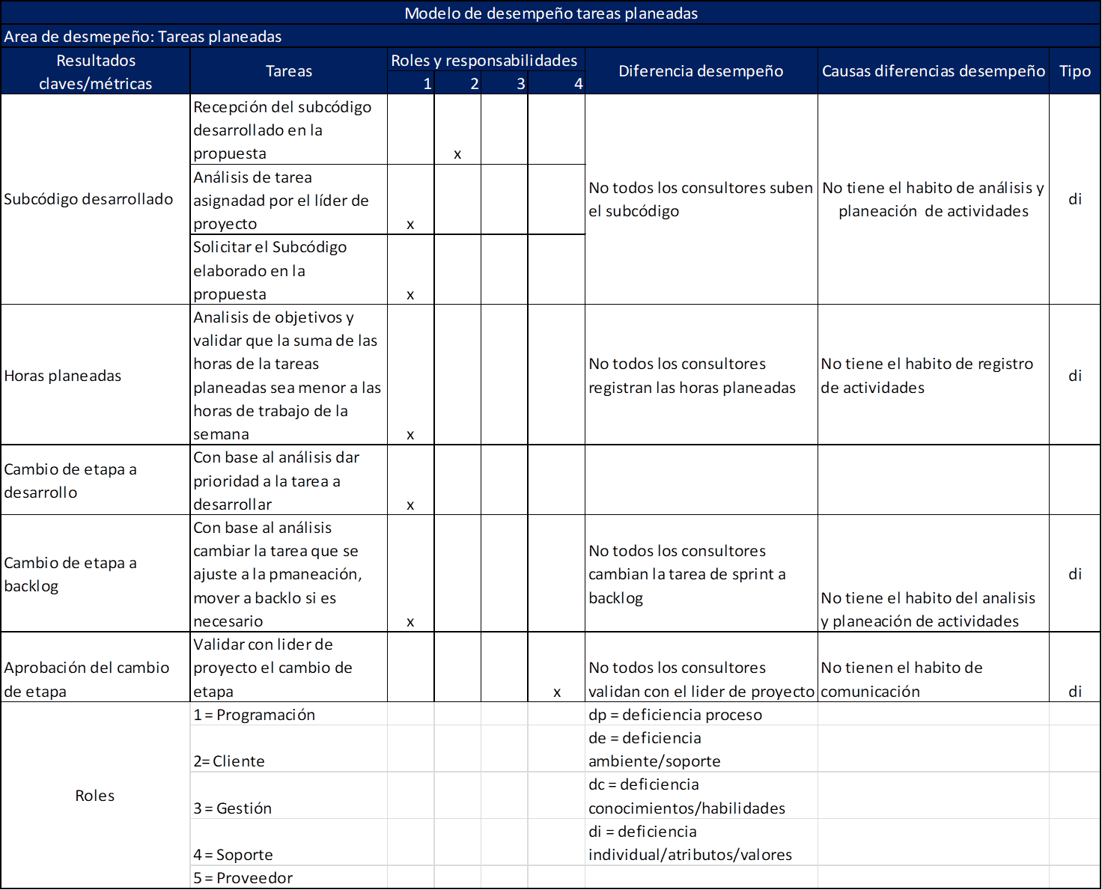Select the 'Causas diferencias desempeño' header
This screenshot has height=890, width=1102.
(934, 72)
